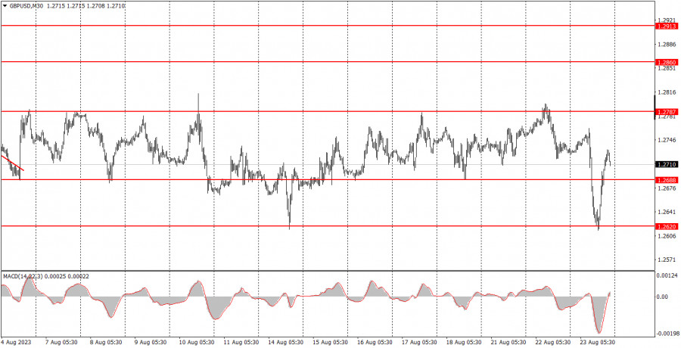Screen dimensions: 681x348
Task: Click the -0.00198 MACD scale value
Action: [x=667, y=333]
